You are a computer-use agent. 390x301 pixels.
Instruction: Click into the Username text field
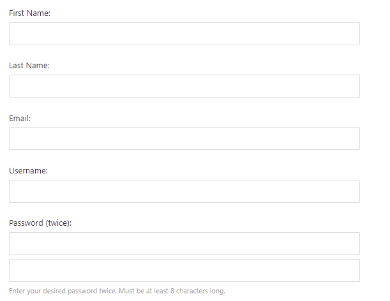click(x=184, y=191)
